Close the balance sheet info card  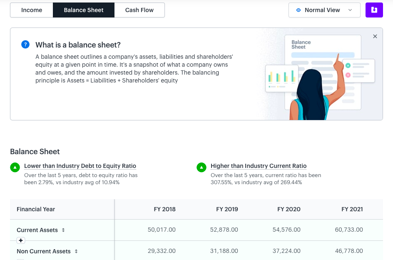tap(375, 36)
